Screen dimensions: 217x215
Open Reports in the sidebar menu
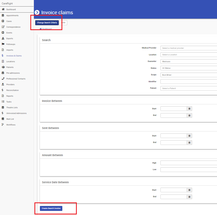pos(10,96)
